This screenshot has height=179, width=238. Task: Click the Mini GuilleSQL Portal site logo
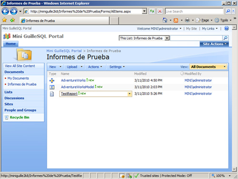pos(7,36)
